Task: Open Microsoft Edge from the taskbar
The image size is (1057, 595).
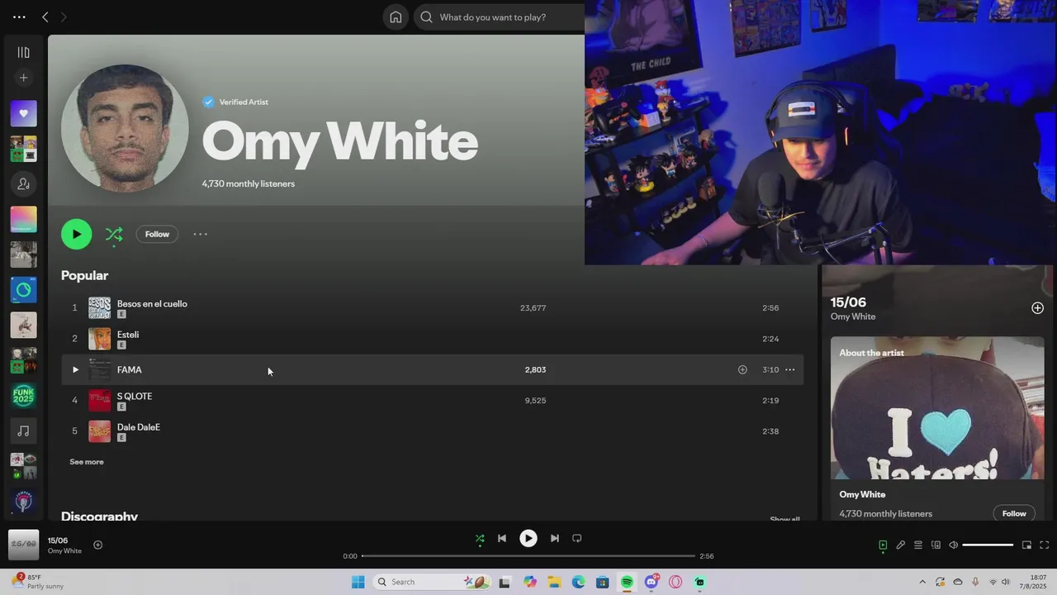Action: pyautogui.click(x=579, y=582)
